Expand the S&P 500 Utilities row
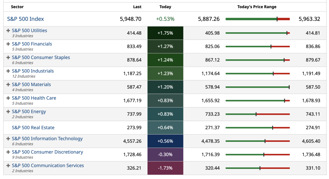This screenshot has height=179, width=329. click(x=8, y=31)
